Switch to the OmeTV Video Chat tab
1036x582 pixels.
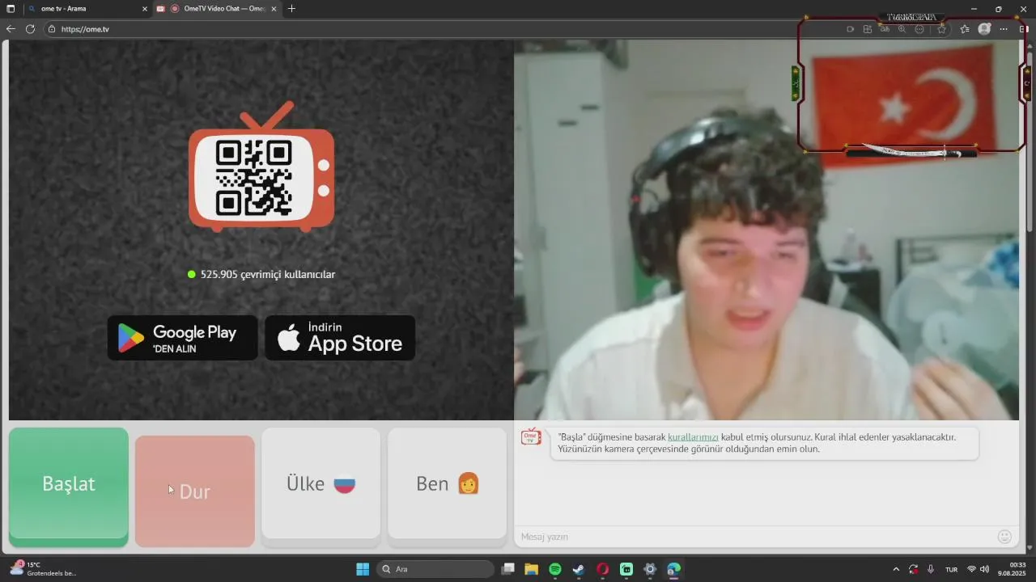219,9
